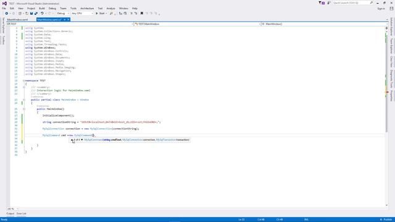Open the Analyze menu

(x=111, y=8)
